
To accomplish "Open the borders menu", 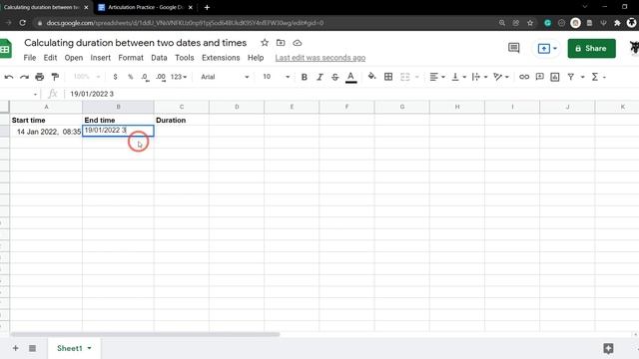I will (x=388, y=77).
